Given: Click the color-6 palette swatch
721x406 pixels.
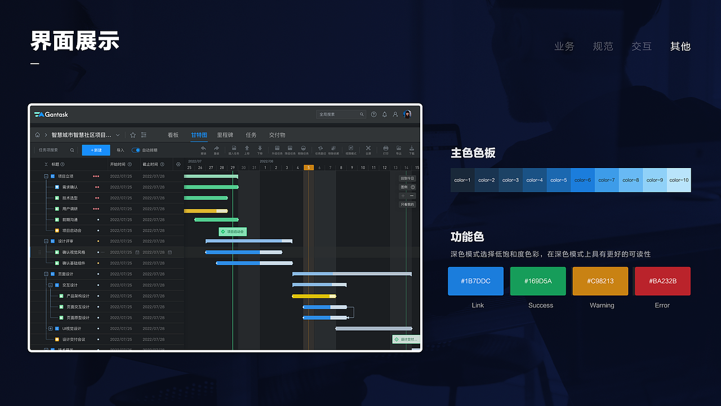Looking at the screenshot, I should (582, 180).
